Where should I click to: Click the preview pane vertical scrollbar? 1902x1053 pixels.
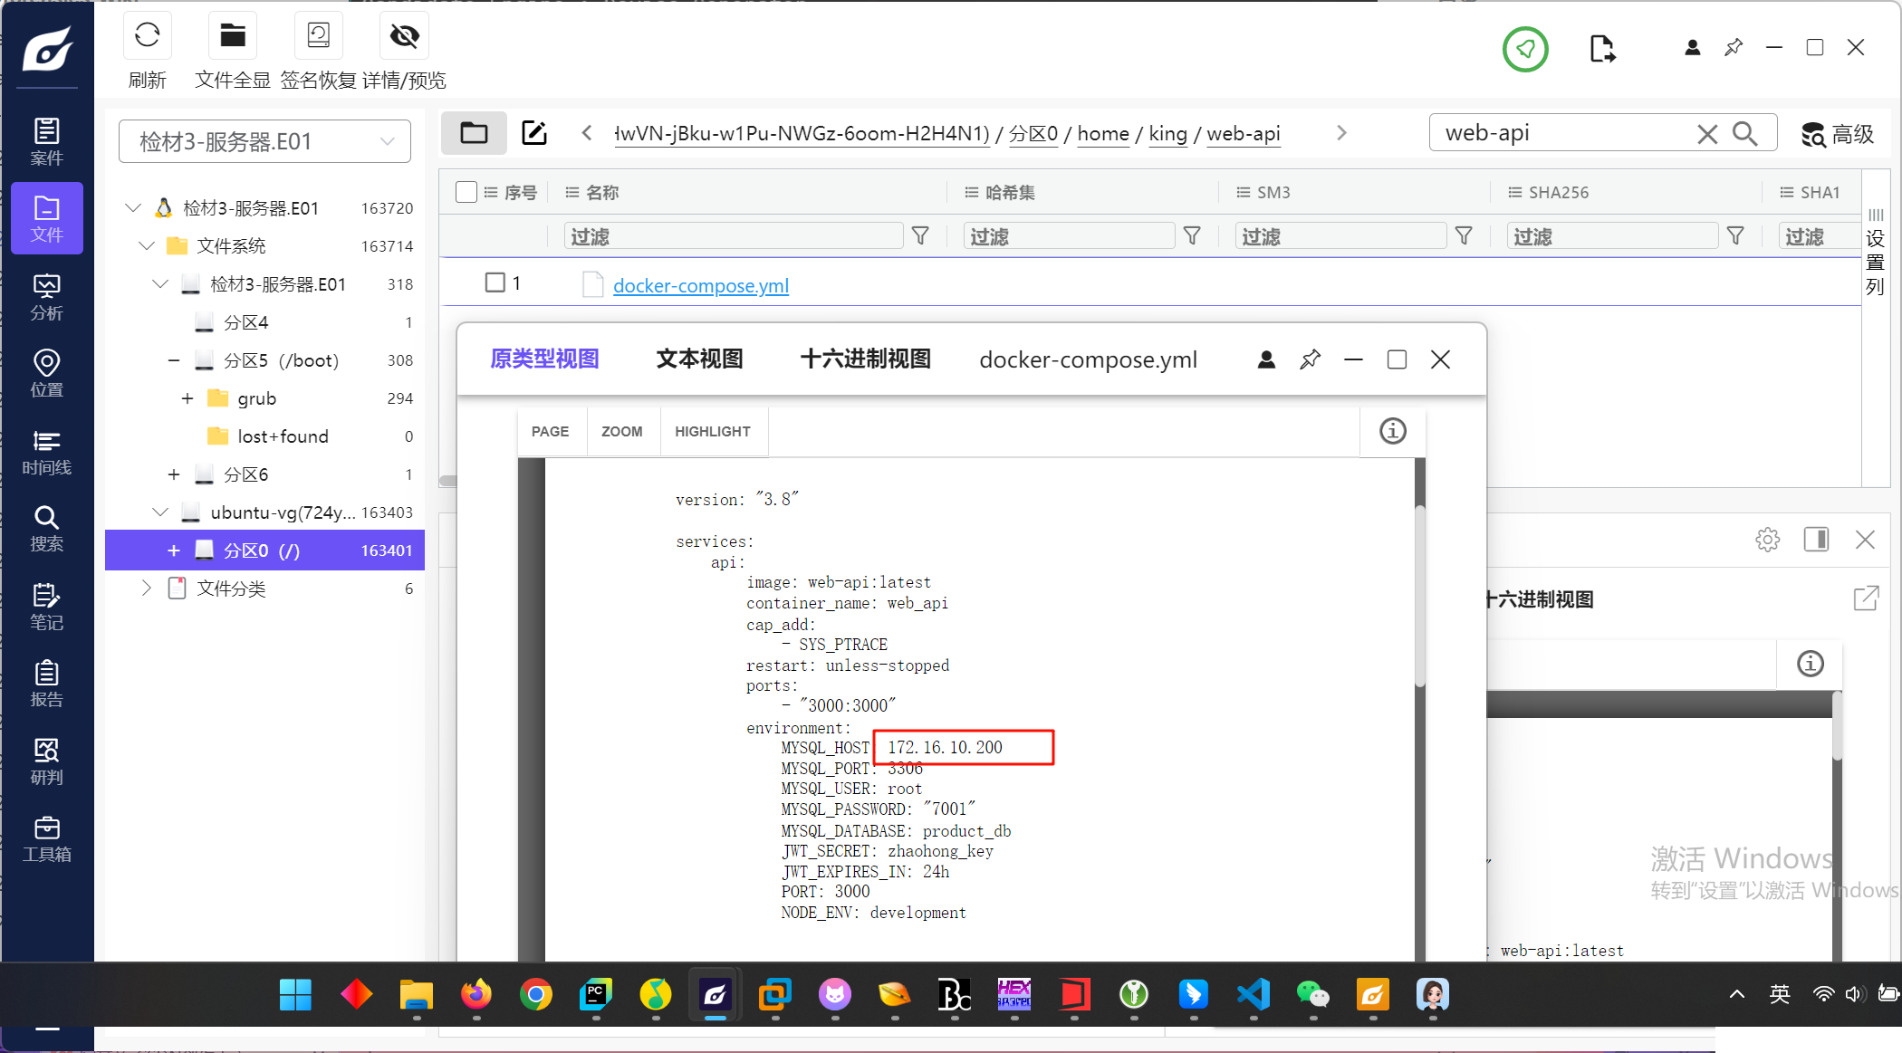coord(1419,598)
